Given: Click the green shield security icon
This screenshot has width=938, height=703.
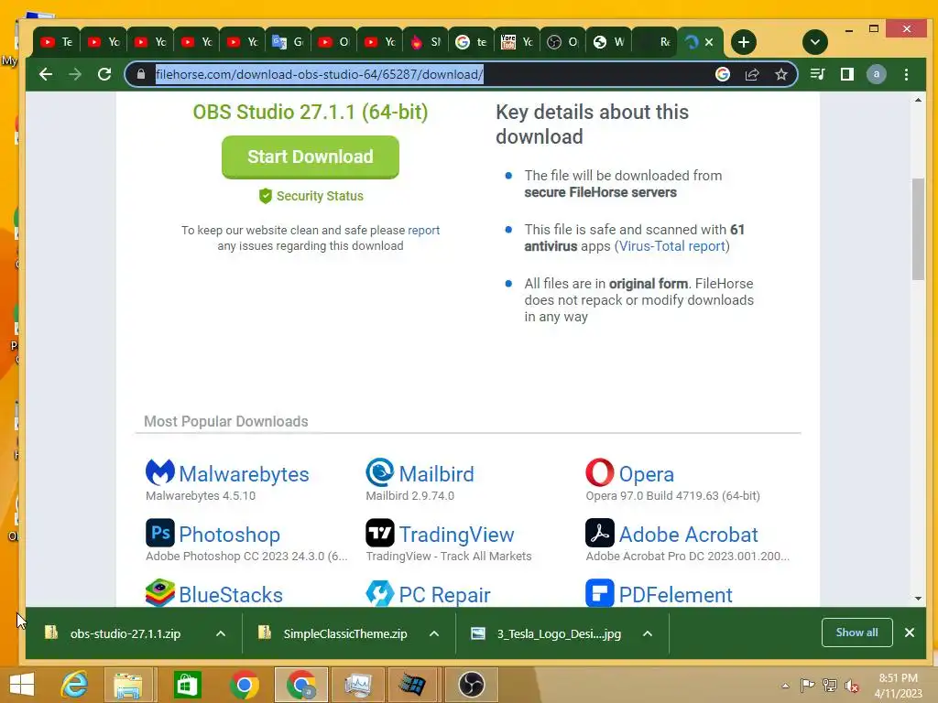Looking at the screenshot, I should coord(266,196).
